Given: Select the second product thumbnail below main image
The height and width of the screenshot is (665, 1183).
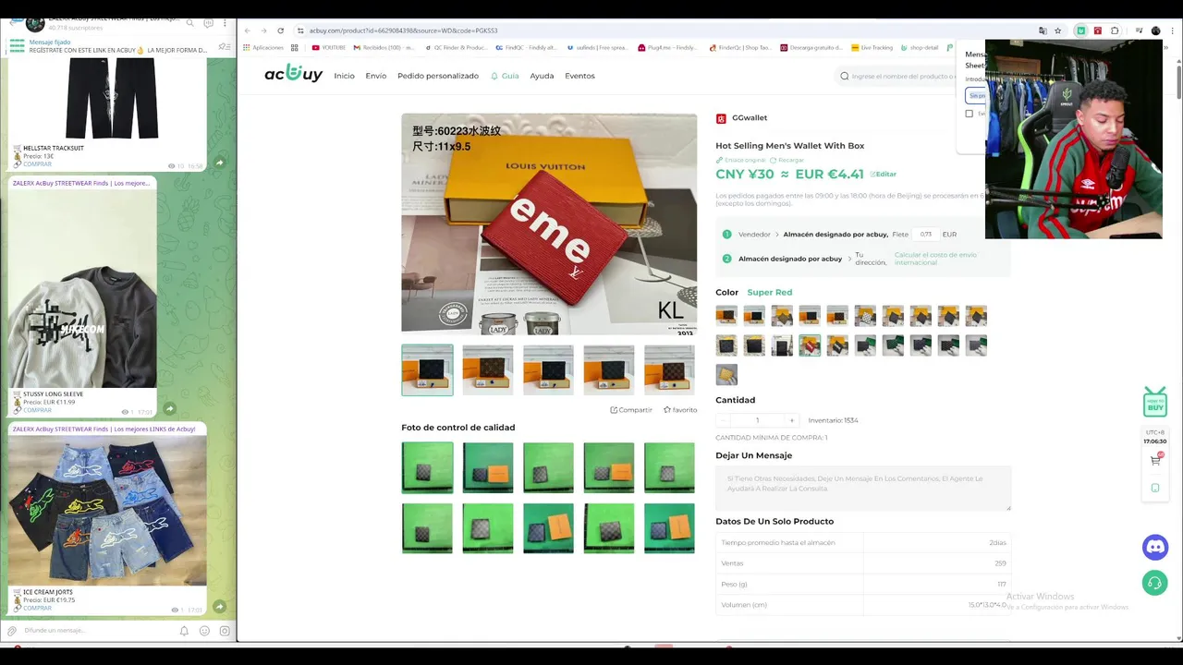Looking at the screenshot, I should pyautogui.click(x=488, y=369).
